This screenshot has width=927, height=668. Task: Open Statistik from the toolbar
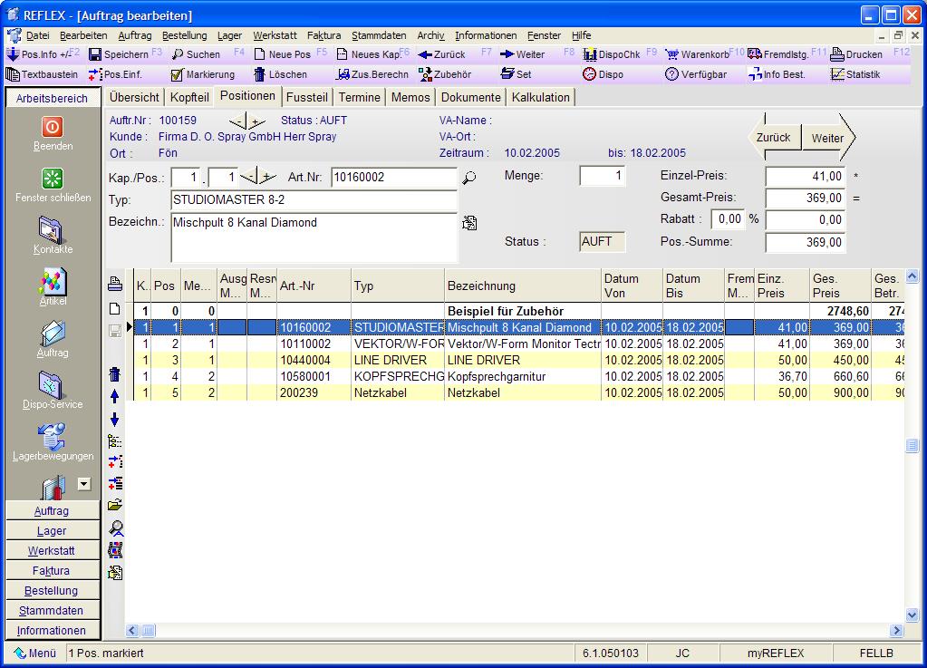[x=855, y=74]
